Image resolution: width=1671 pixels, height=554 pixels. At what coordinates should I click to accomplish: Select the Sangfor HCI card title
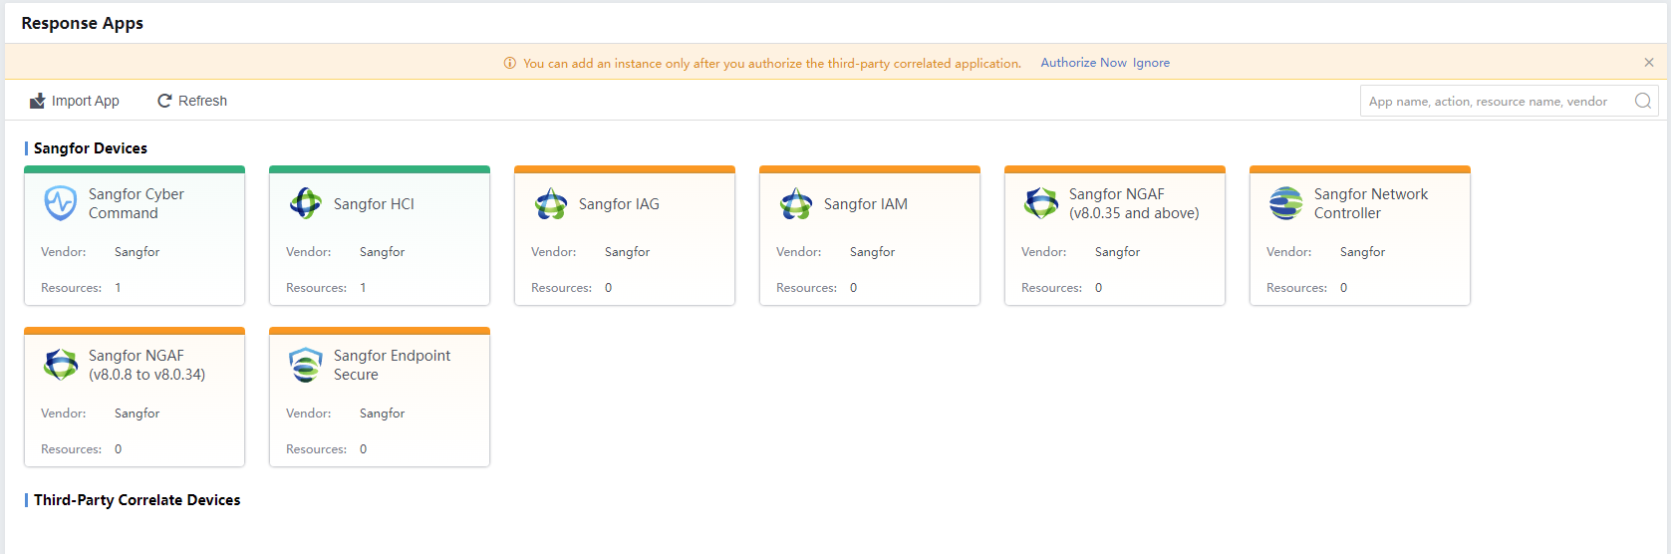tap(374, 204)
